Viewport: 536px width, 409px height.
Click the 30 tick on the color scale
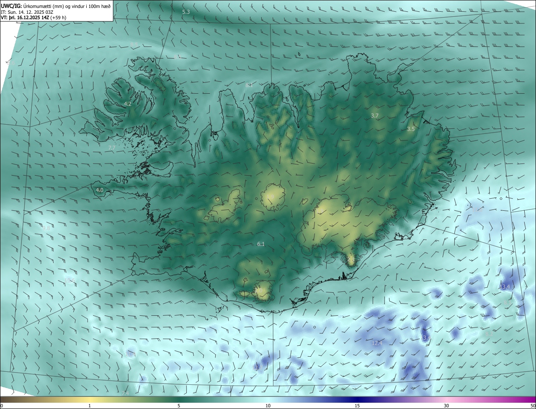(446, 406)
